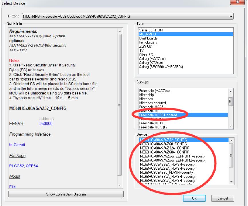Click Show Connection Diagram button
The width and height of the screenshot is (248, 206).
pos(66,194)
